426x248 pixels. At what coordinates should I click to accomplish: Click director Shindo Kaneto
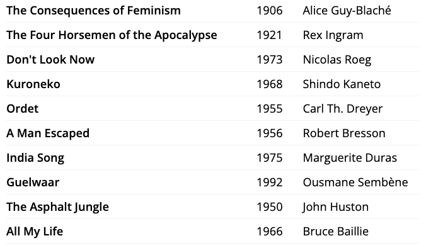coord(342,84)
